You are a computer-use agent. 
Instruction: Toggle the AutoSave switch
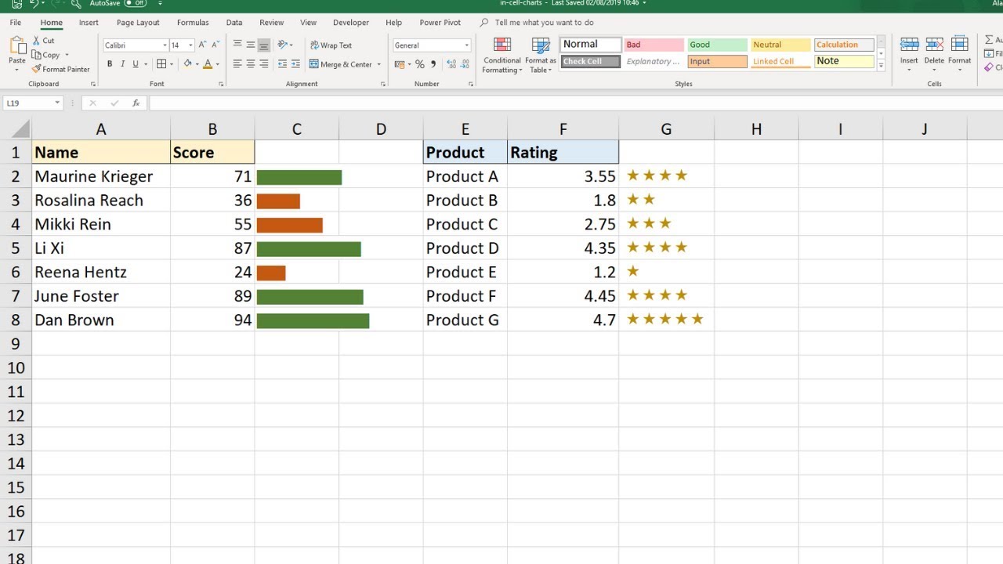pos(135,4)
